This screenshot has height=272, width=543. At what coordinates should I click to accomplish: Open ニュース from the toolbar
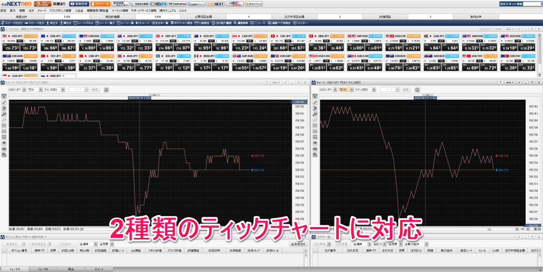[257, 23]
